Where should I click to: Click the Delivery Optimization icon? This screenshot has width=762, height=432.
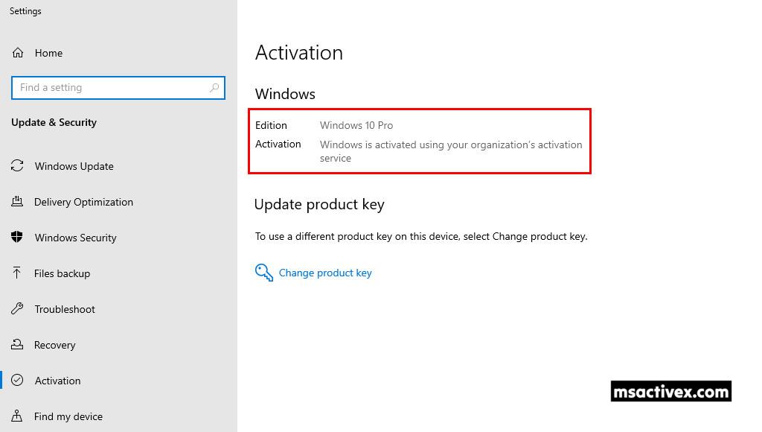[x=17, y=202]
